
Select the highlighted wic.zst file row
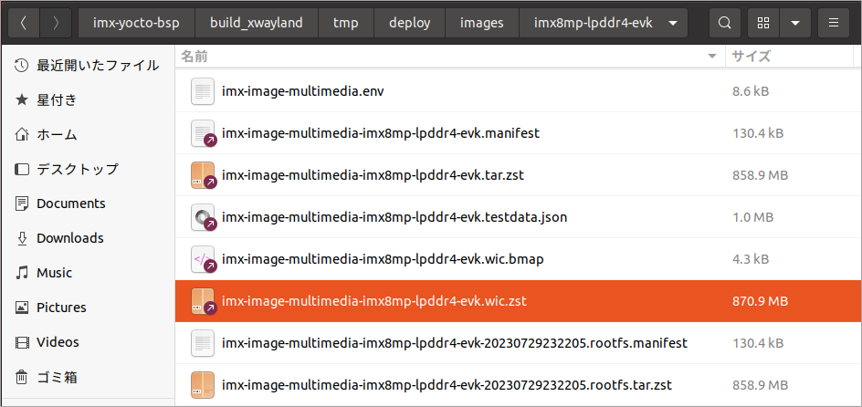374,301
